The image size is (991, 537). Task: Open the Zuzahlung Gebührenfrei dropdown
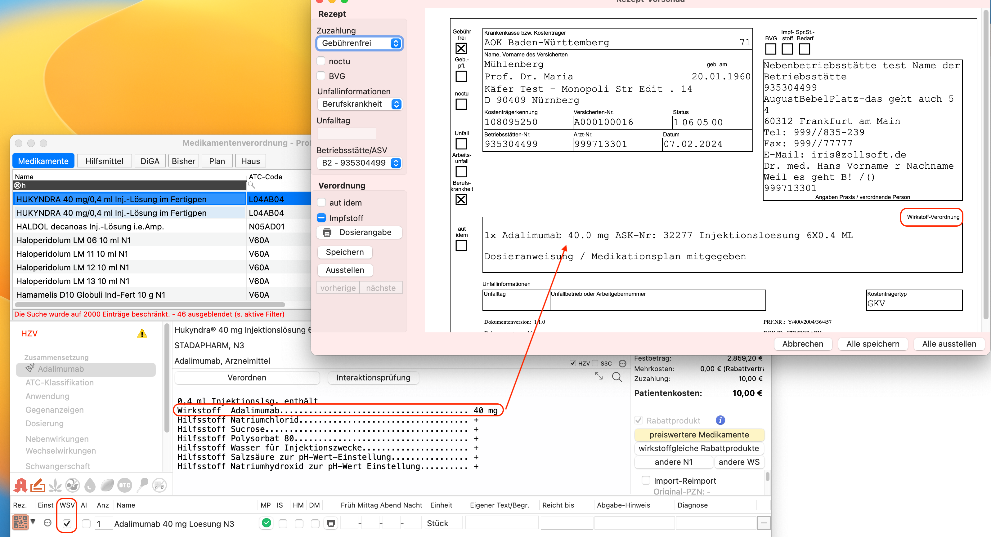point(359,43)
